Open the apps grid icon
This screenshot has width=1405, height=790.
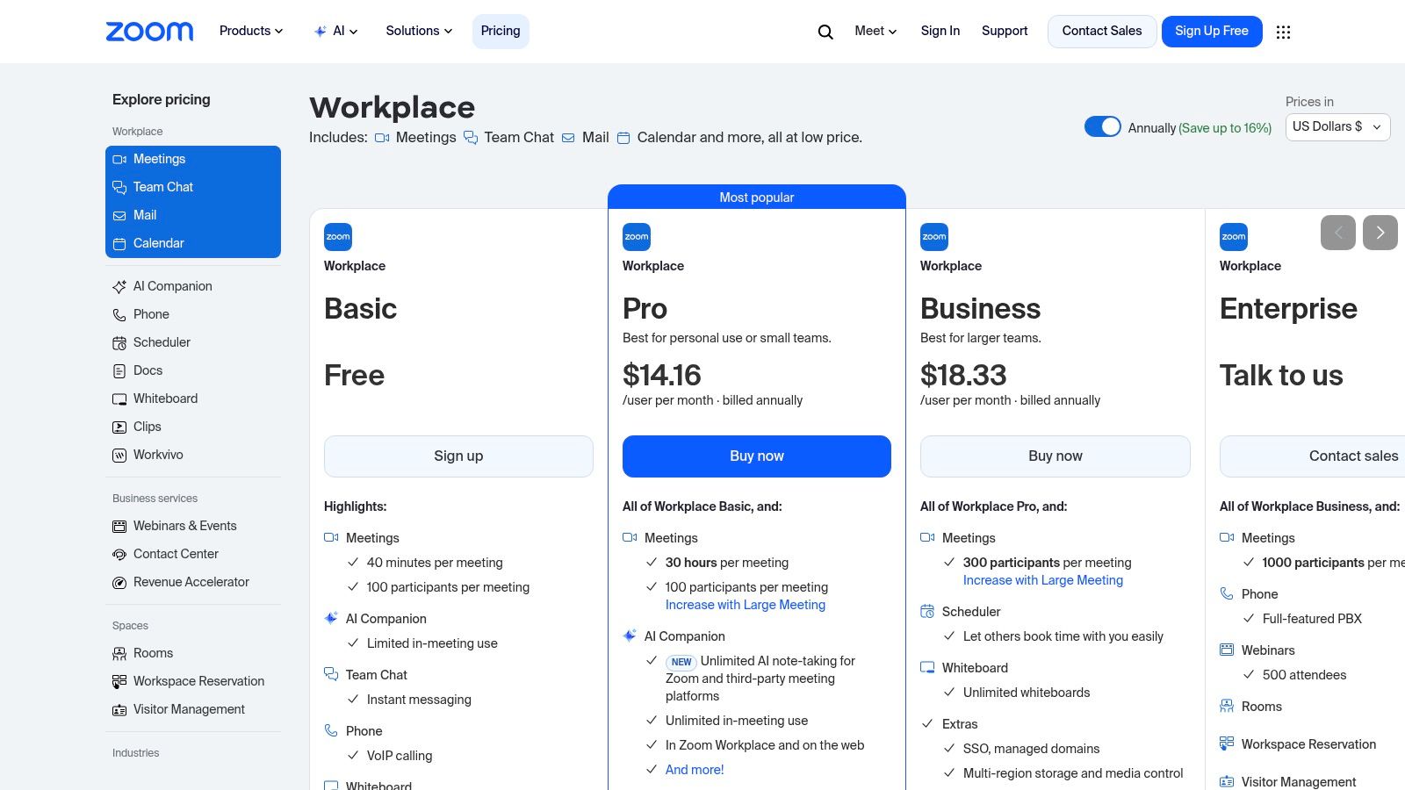coord(1283,32)
